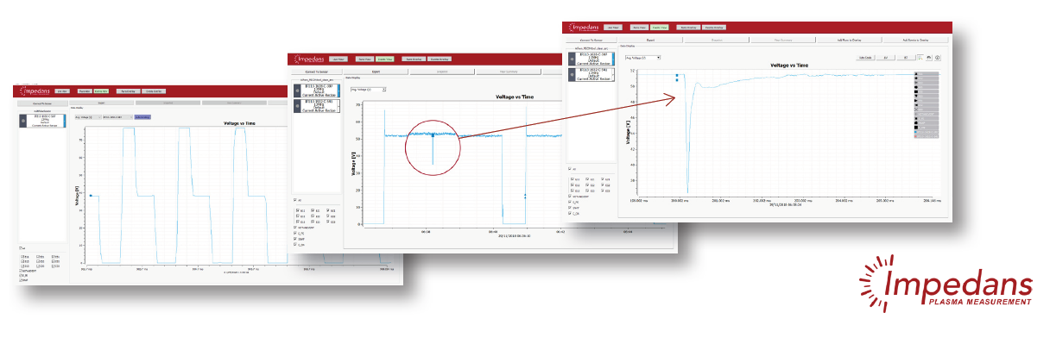
Task: Click the sensor icon of the second sensor in the middle window
Action: point(298,106)
